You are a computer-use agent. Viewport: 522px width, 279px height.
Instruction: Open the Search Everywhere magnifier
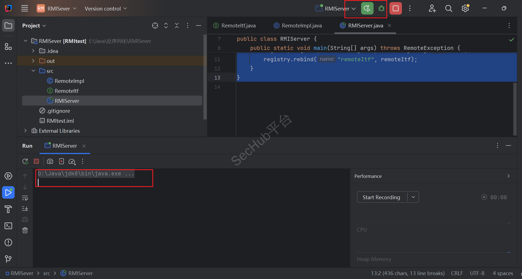coord(448,8)
